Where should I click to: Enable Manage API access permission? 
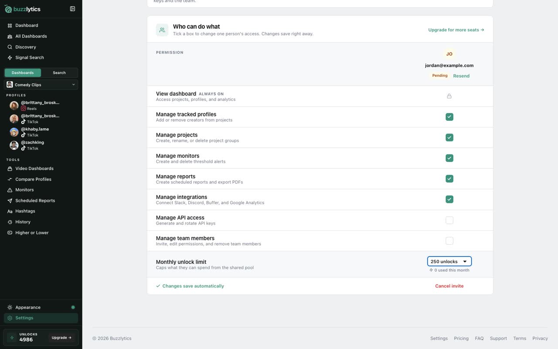point(449,220)
